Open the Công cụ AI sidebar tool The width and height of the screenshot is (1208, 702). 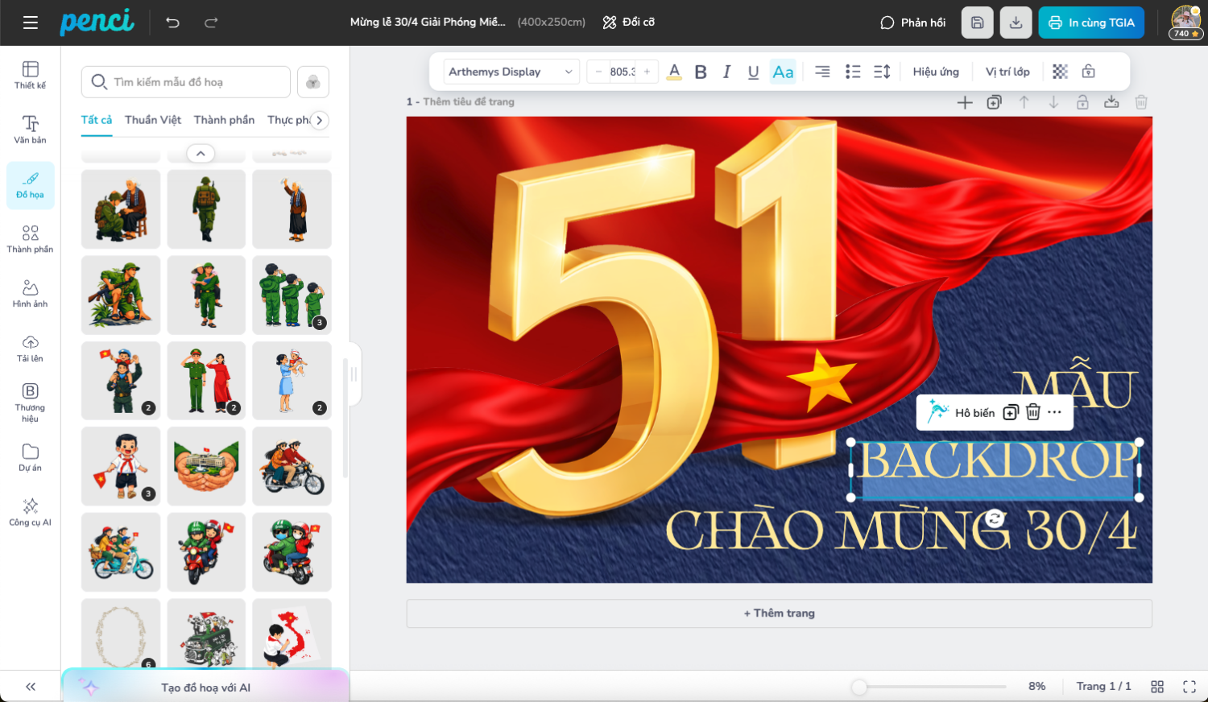pyautogui.click(x=30, y=512)
